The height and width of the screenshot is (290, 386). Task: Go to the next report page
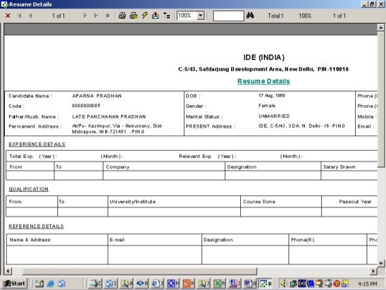point(85,16)
